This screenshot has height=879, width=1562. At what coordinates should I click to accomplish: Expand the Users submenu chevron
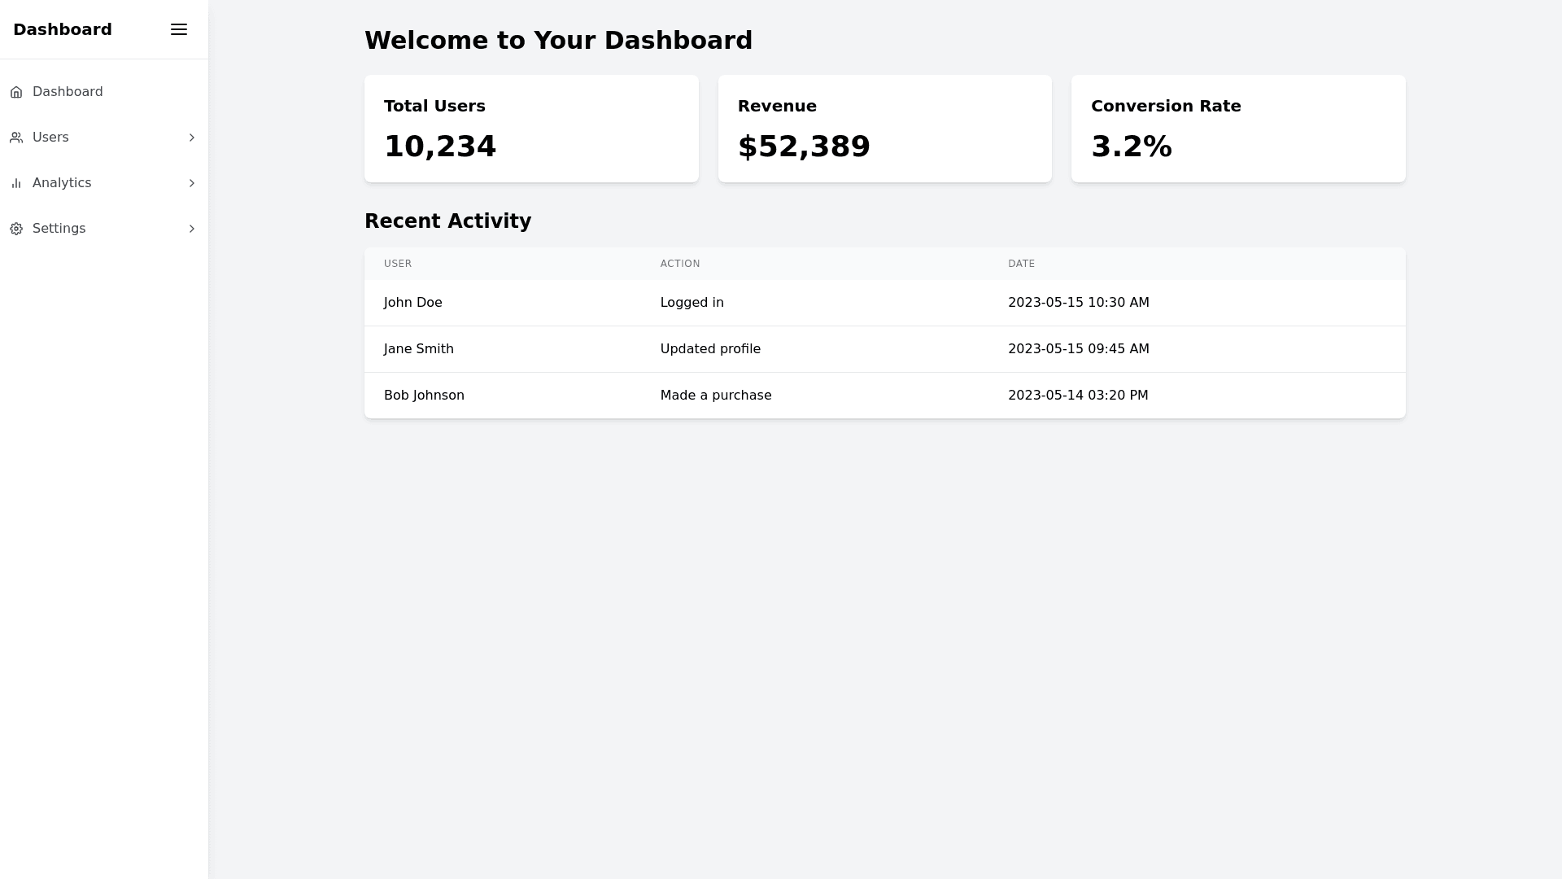192,138
